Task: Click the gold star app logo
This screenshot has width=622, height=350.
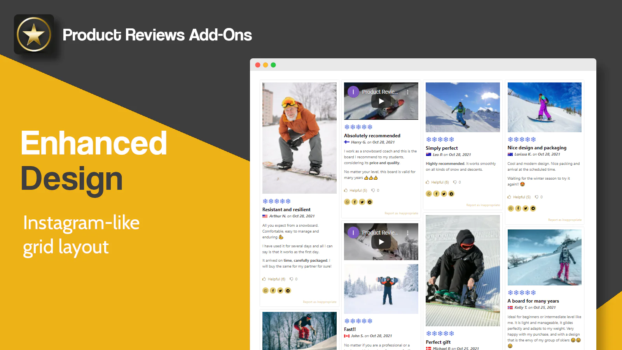Action: coord(34,35)
